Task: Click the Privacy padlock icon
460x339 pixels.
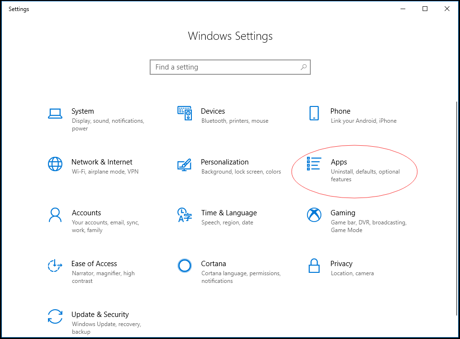Action: tap(314, 265)
